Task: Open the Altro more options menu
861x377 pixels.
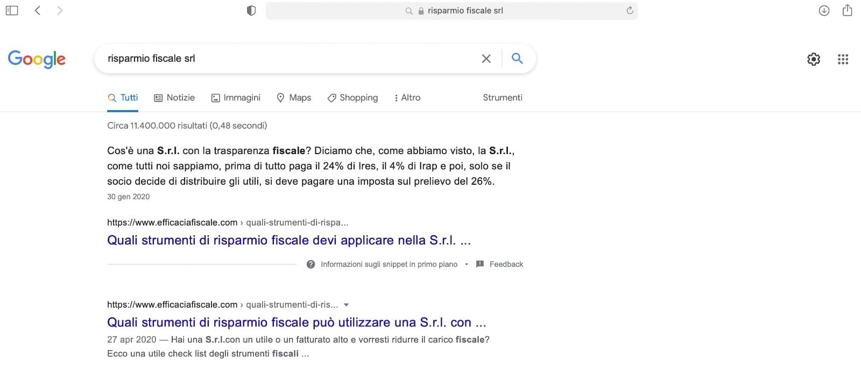Action: point(407,98)
